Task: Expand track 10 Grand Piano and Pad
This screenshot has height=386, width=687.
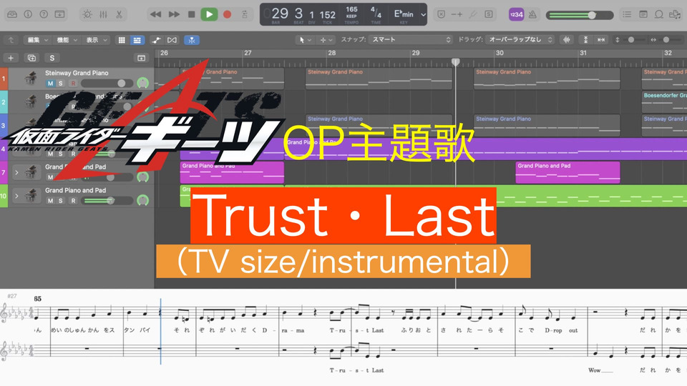Action: point(16,196)
